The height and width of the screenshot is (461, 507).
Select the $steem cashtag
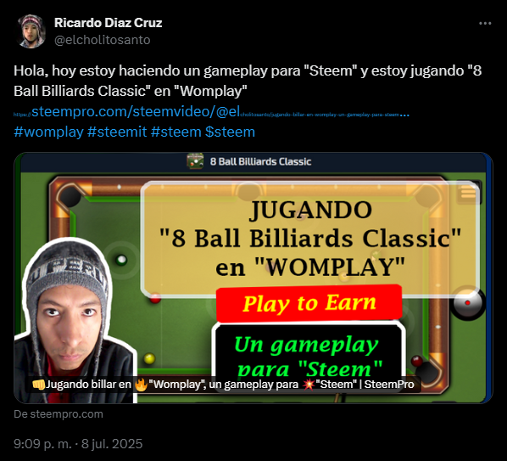230,132
